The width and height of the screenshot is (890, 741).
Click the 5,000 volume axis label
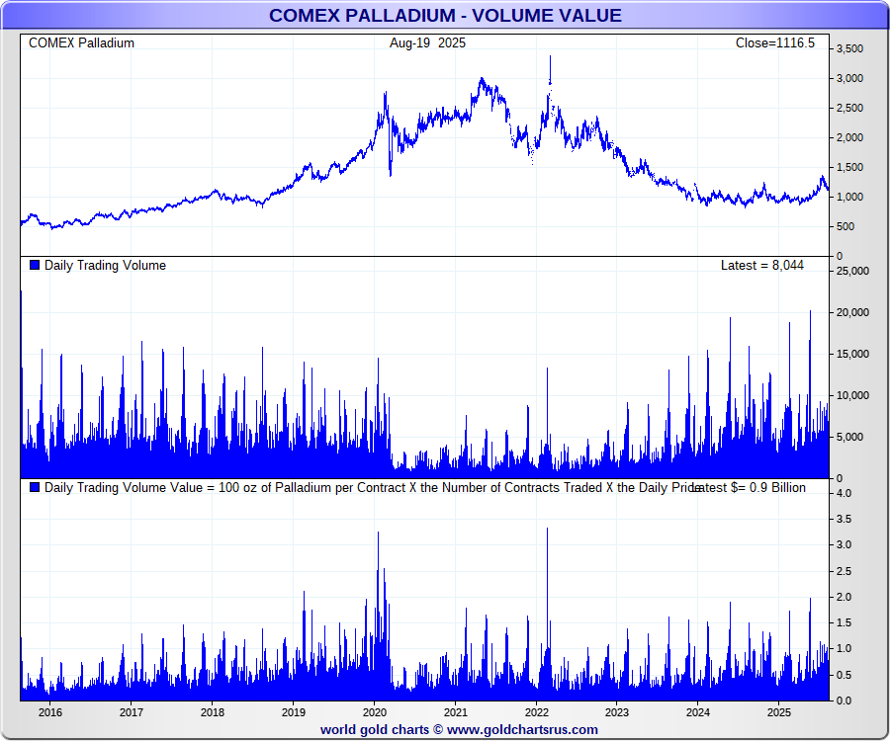(849, 437)
